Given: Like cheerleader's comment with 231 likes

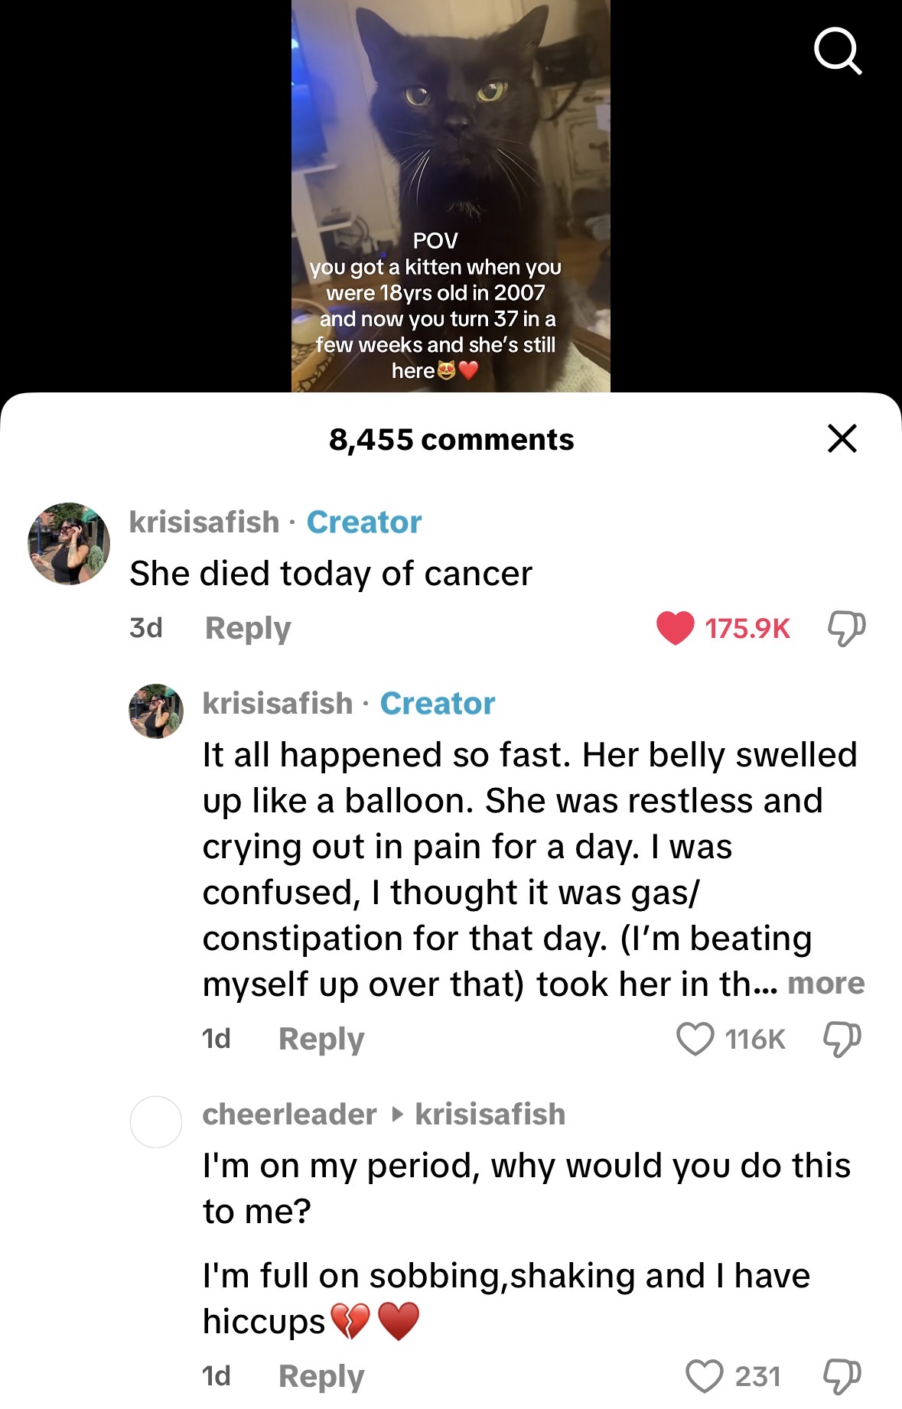Looking at the screenshot, I should pos(704,1376).
